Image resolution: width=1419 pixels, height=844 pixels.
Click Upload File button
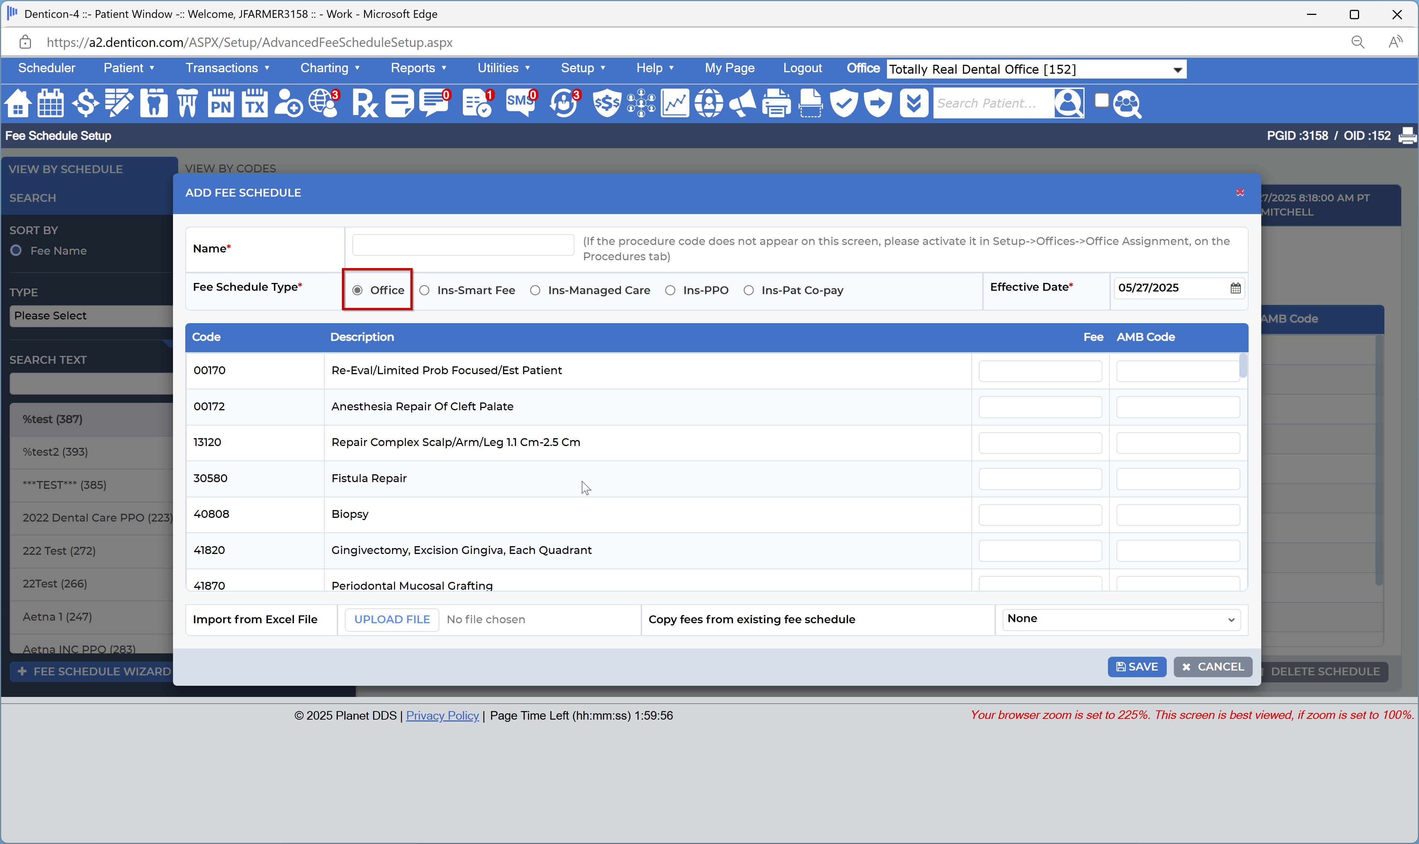click(392, 620)
